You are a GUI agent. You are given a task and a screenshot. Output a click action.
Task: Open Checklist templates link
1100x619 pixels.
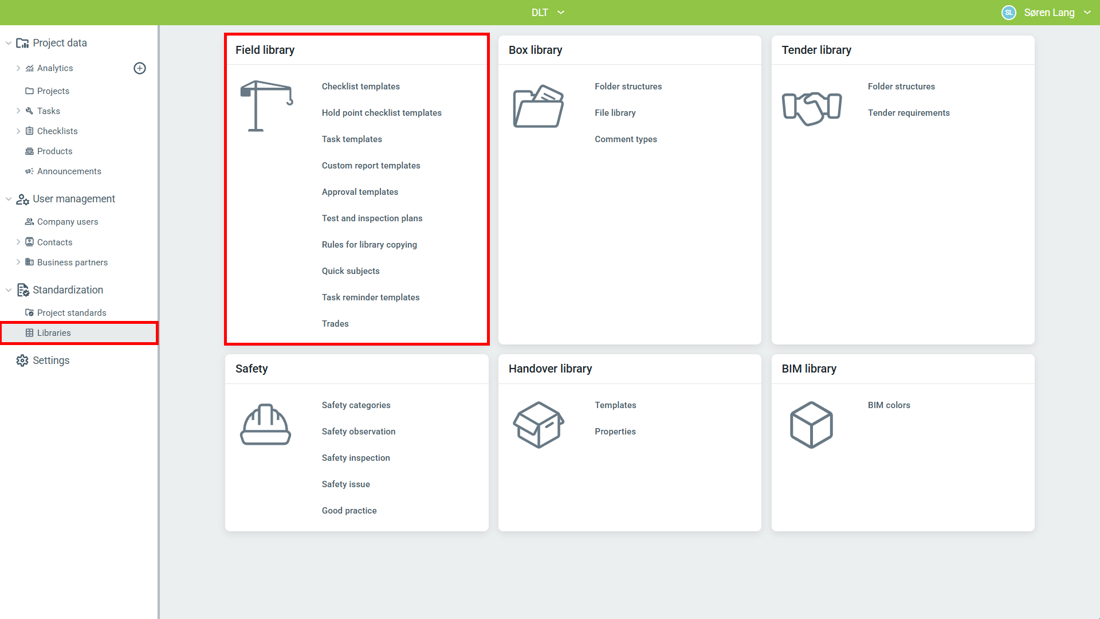coord(360,87)
